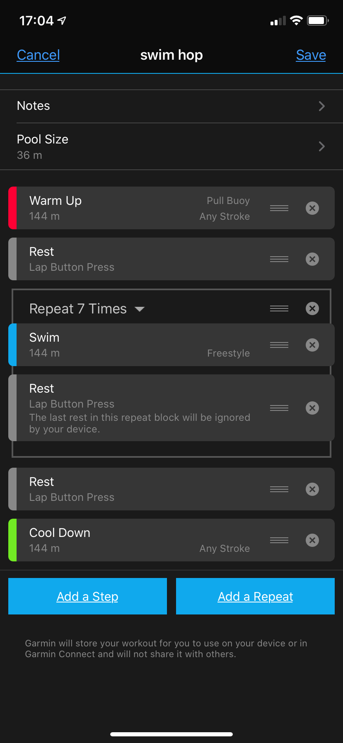Remove the Rest step below Warm Up

tap(312, 259)
